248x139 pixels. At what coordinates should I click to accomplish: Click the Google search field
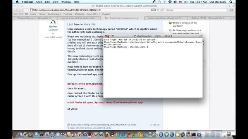coord(195,10)
